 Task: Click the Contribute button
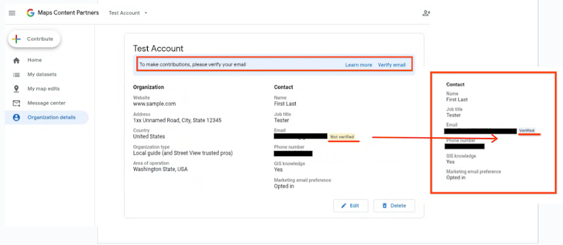pyautogui.click(x=34, y=39)
